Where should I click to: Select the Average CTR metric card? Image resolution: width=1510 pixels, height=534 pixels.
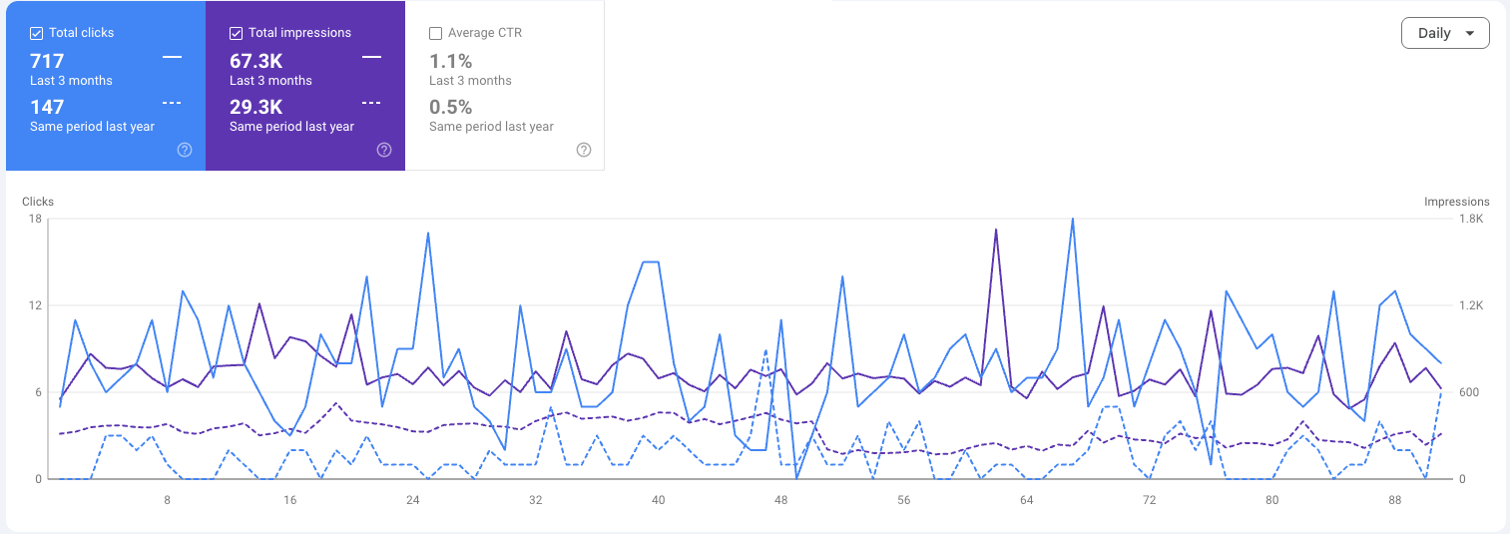click(x=505, y=86)
